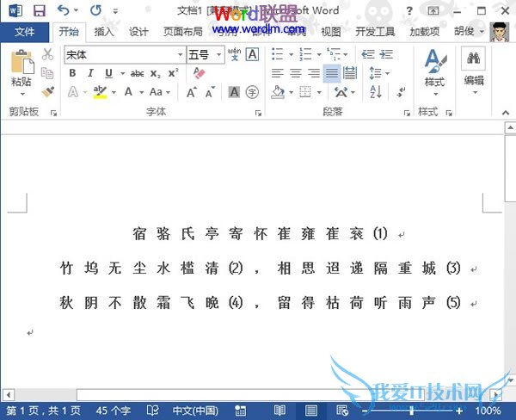Open the bullet list dropdown arrow
Viewport: 516px width, 420px height.
pos(291,54)
